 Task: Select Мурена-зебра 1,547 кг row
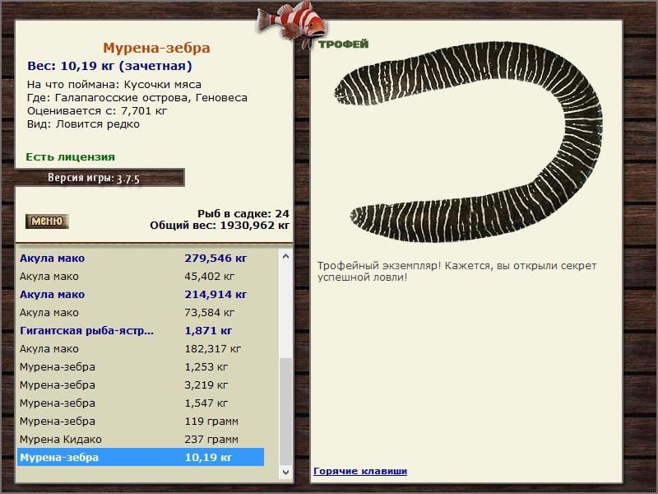[141, 403]
